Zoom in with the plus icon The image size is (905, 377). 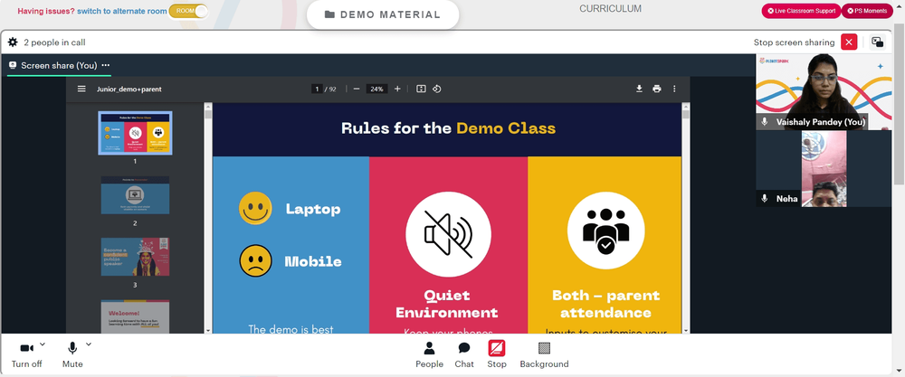click(x=397, y=89)
